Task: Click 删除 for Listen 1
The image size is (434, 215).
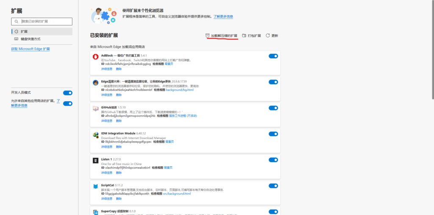Action: [119, 173]
